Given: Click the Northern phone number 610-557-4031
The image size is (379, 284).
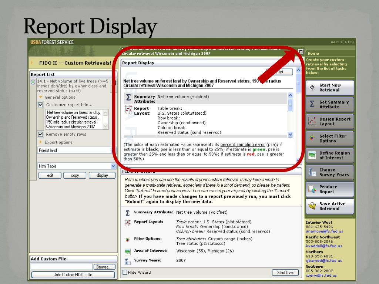Looking at the screenshot, I should [319, 256].
